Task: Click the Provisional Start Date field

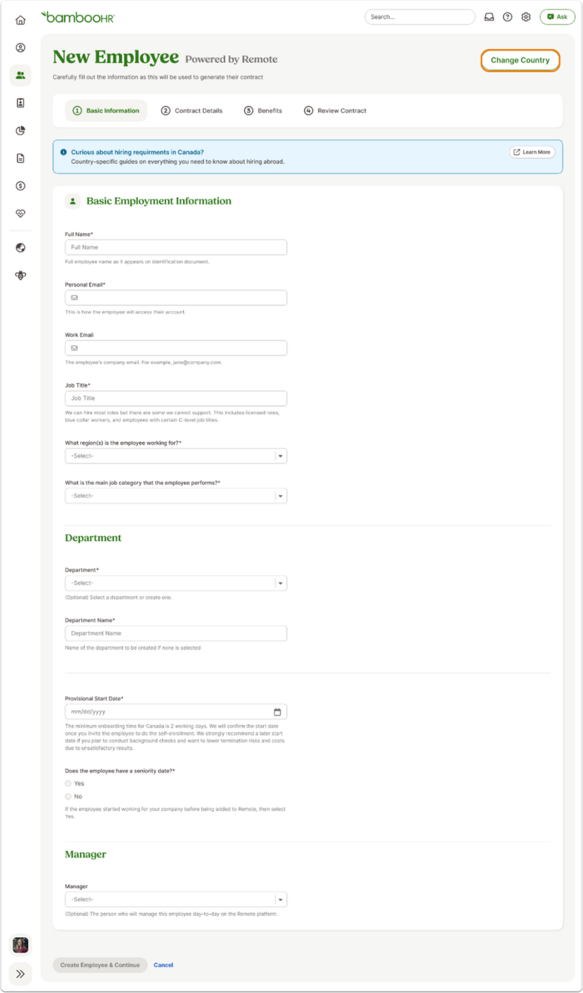Action: [176, 711]
